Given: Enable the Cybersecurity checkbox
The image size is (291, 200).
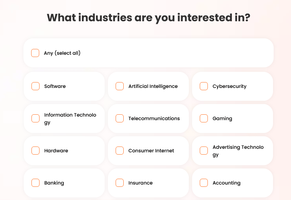Looking at the screenshot, I should pos(204,86).
